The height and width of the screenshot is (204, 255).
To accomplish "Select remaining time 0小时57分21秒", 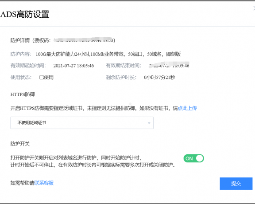I will coord(159,77).
